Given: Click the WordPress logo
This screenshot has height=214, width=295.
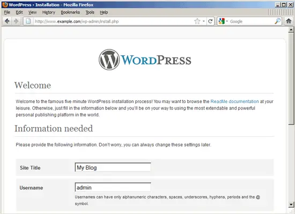Looking at the screenshot, I should (x=145, y=60).
